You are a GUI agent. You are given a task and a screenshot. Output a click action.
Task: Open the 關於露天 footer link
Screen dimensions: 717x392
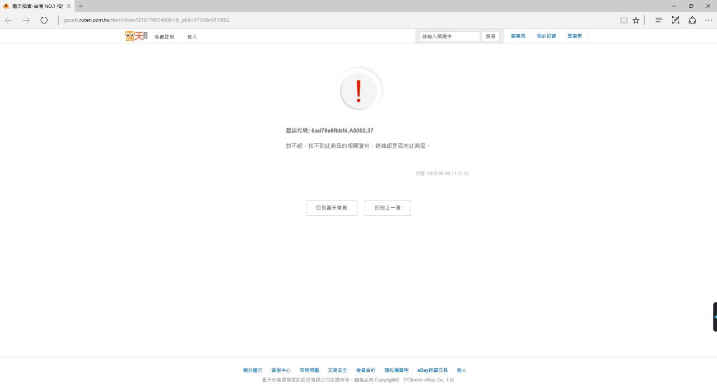(x=253, y=370)
